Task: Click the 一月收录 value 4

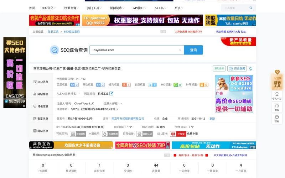Action: tap(241, 165)
